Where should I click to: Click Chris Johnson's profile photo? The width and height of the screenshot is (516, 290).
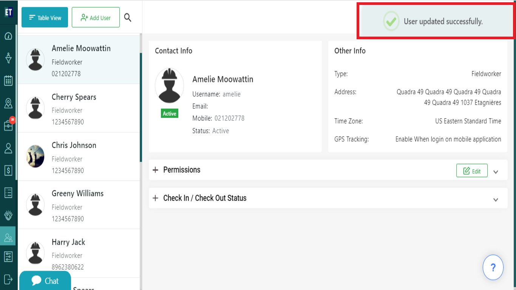pyautogui.click(x=35, y=156)
